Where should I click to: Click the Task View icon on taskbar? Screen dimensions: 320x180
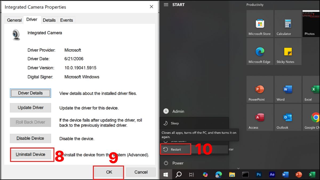[x=191, y=174]
